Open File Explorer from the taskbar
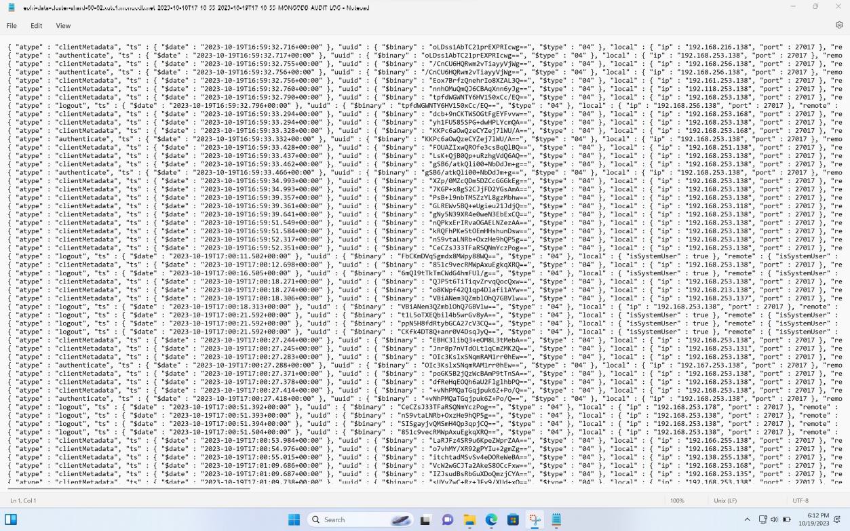The image size is (850, 531). tap(469, 519)
